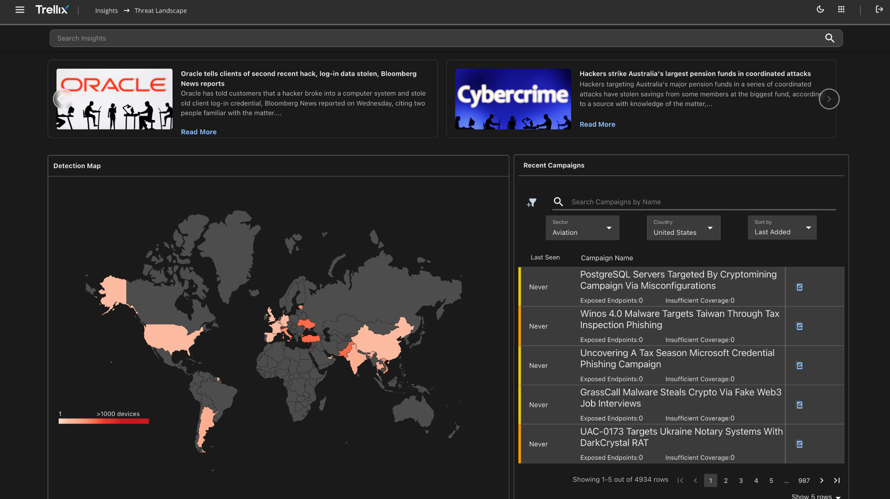Open GrassCall Malware Fake Web3 campaign
Image resolution: width=890 pixels, height=499 pixels.
(681, 398)
